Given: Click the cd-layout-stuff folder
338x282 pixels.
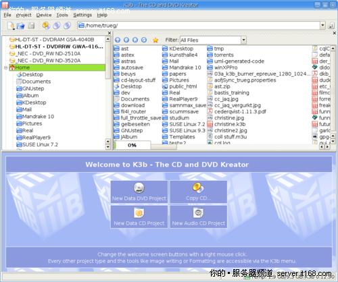Looking at the screenshot, I should click(x=135, y=80).
